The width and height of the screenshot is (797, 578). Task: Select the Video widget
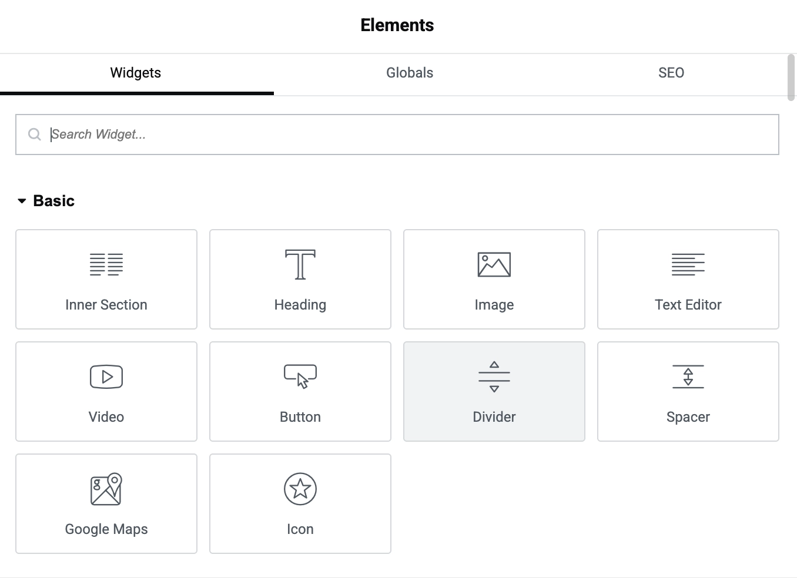point(106,391)
